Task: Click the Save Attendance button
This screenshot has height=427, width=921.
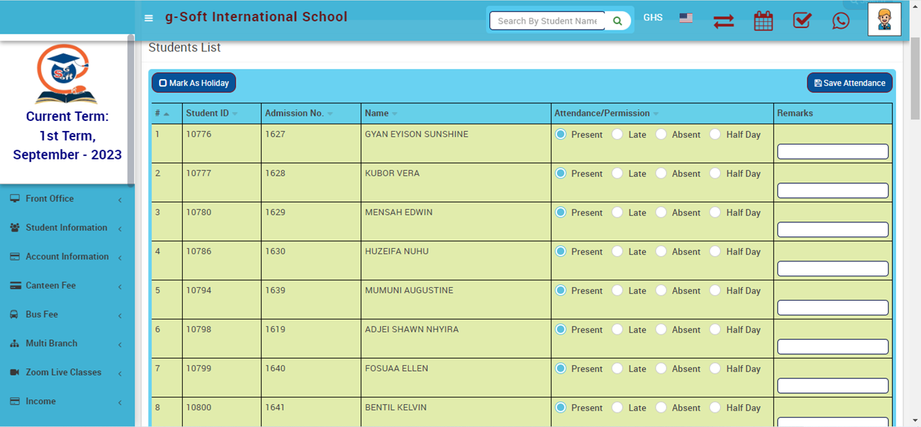Action: [849, 82]
